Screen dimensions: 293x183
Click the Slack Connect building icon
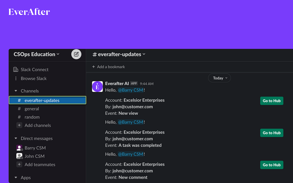16,69
